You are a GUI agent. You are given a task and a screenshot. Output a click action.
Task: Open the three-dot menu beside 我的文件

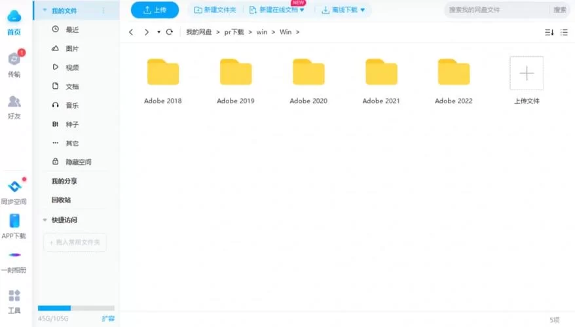(103, 10)
